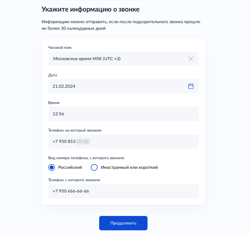Choose the Иностранный или короткий radio circle

[94, 167]
